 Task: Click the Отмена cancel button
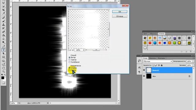coord(120,16)
